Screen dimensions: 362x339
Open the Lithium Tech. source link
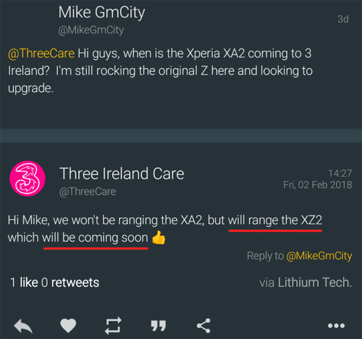(x=314, y=282)
